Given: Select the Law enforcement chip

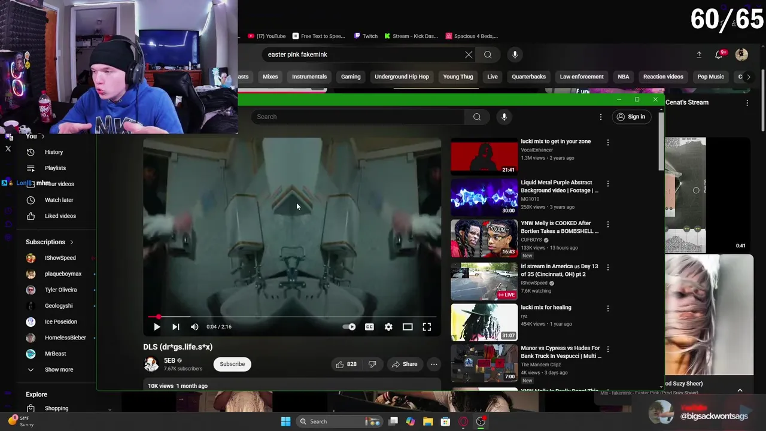Looking at the screenshot, I should click(582, 77).
